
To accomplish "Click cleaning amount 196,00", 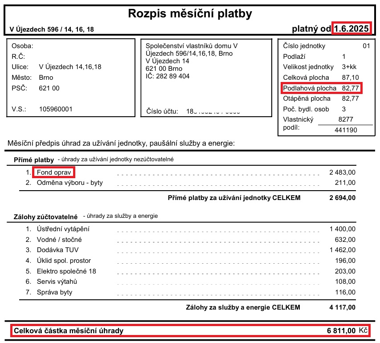I will pos(345,261).
